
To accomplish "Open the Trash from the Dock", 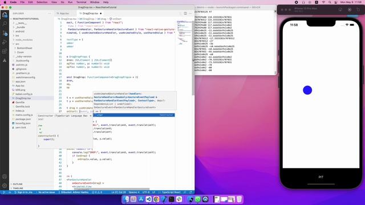I will click(x=239, y=199).
